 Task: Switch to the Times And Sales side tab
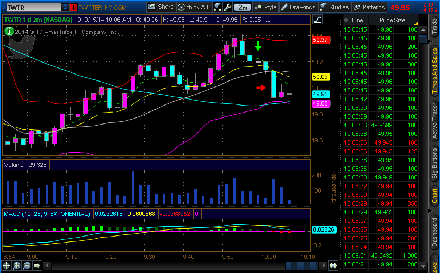coord(435,70)
